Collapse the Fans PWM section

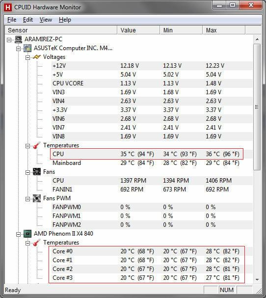click(27, 199)
